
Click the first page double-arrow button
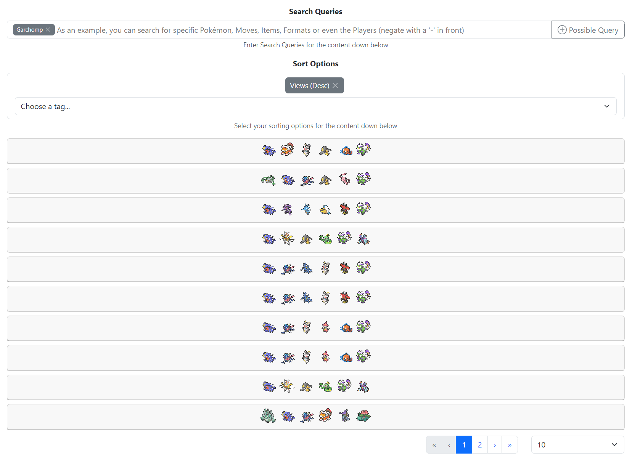coord(434,445)
